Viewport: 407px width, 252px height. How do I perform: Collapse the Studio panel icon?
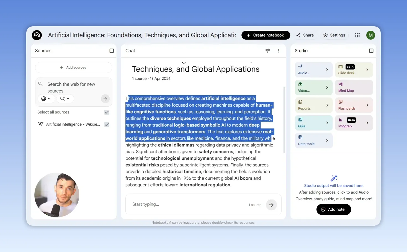(x=371, y=51)
